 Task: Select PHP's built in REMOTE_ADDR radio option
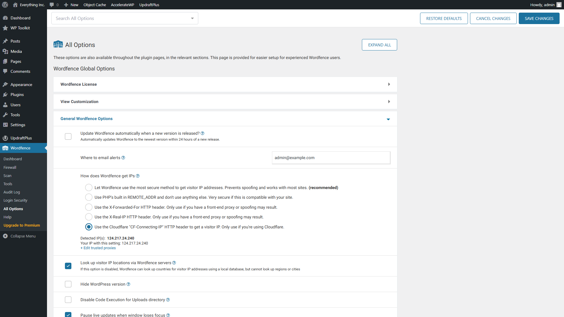coord(89,197)
